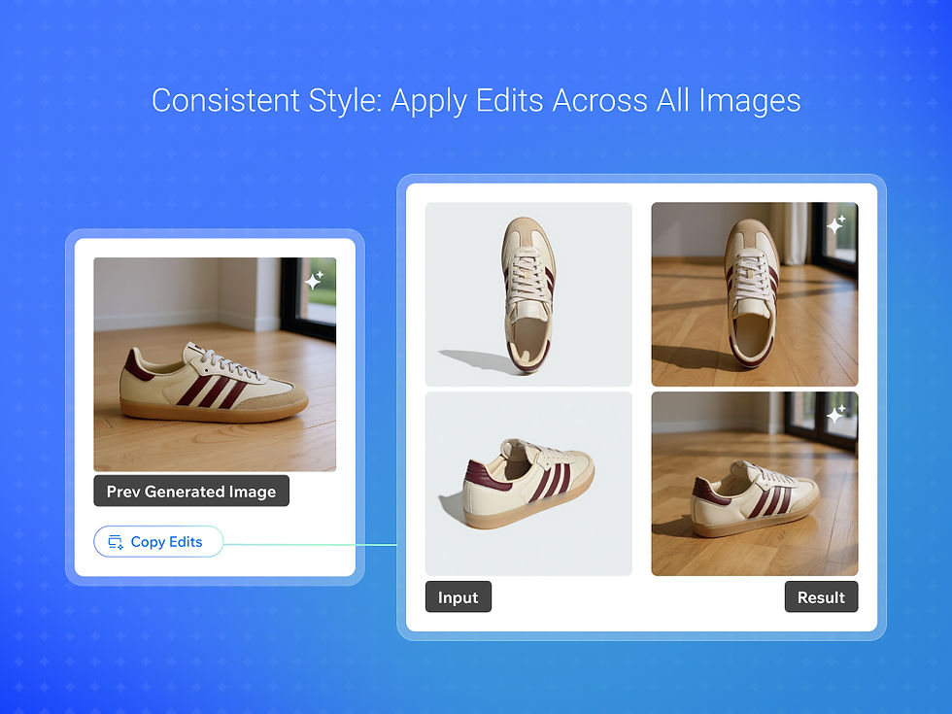Select the rear-angle sneaker input image
The image size is (952, 714).
point(528,484)
